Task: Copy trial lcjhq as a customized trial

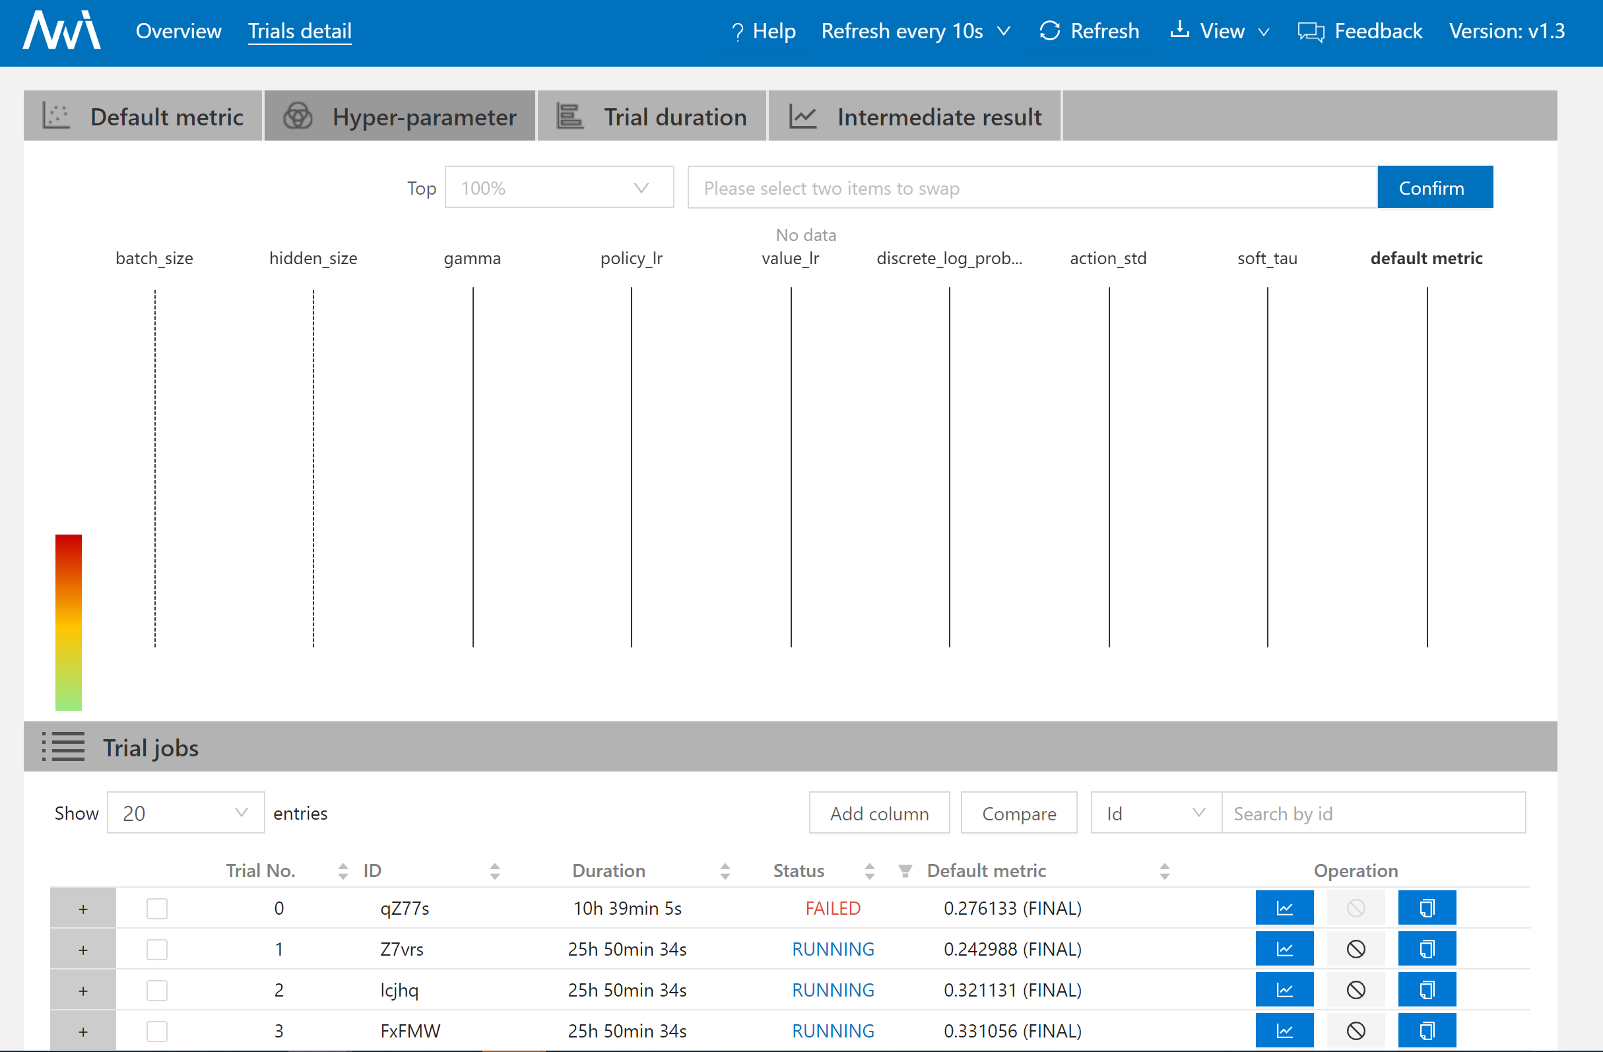Action: 1427,990
